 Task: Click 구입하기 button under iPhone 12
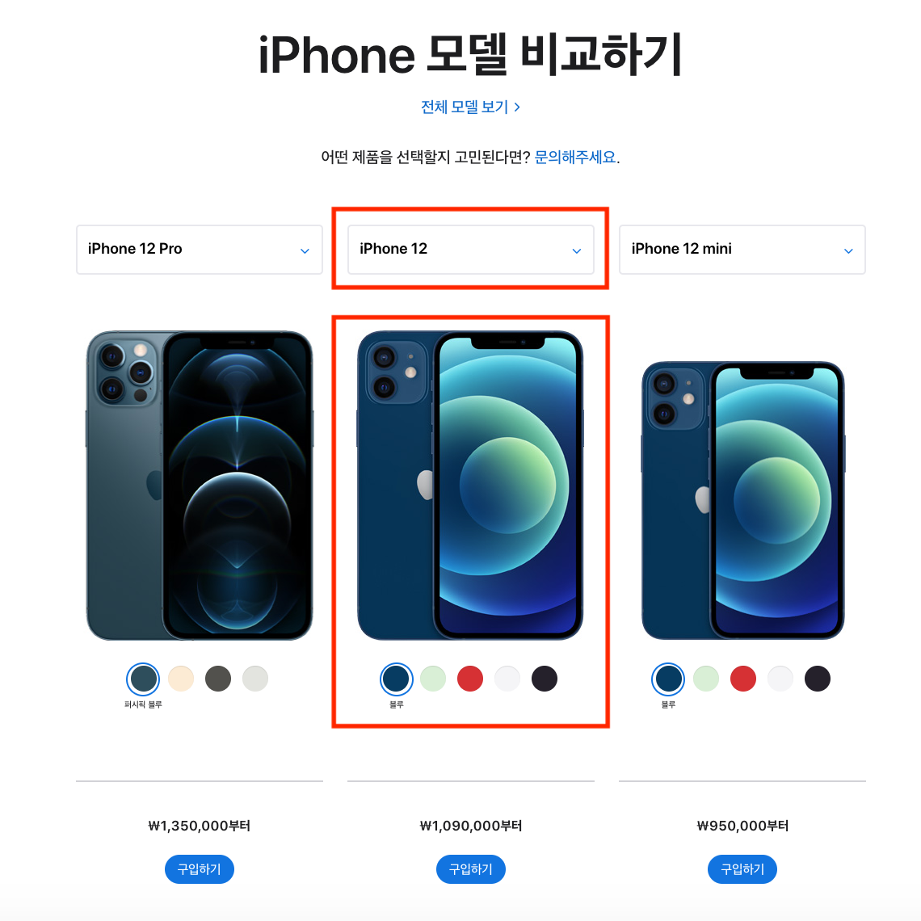coord(470,869)
